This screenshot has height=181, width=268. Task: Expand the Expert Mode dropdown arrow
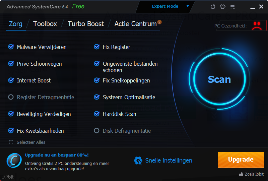pyautogui.click(x=188, y=6)
